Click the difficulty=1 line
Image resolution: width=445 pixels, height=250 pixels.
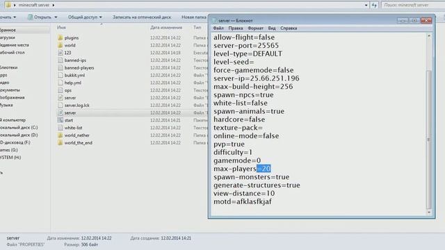tap(233, 153)
